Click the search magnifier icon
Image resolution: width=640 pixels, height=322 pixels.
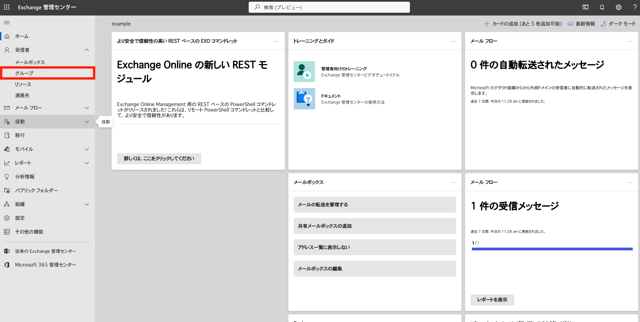[x=257, y=7]
